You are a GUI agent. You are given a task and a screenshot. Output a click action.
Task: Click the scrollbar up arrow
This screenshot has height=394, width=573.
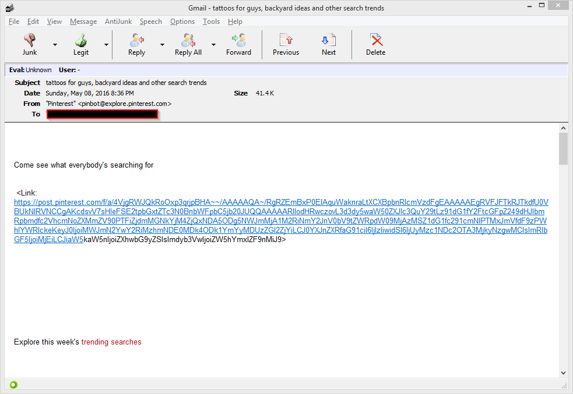[x=563, y=128]
